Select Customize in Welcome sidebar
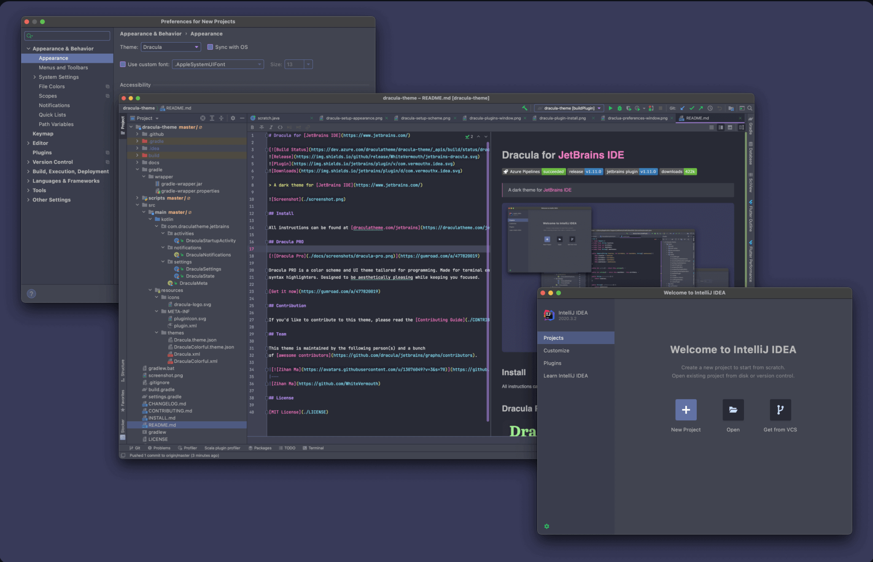Image resolution: width=873 pixels, height=562 pixels. point(556,350)
